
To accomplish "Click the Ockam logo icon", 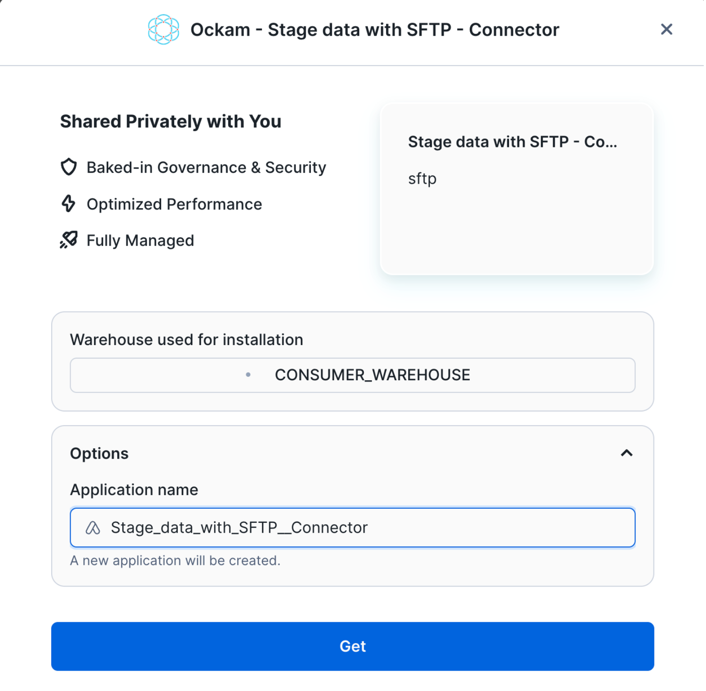I will coord(163,30).
